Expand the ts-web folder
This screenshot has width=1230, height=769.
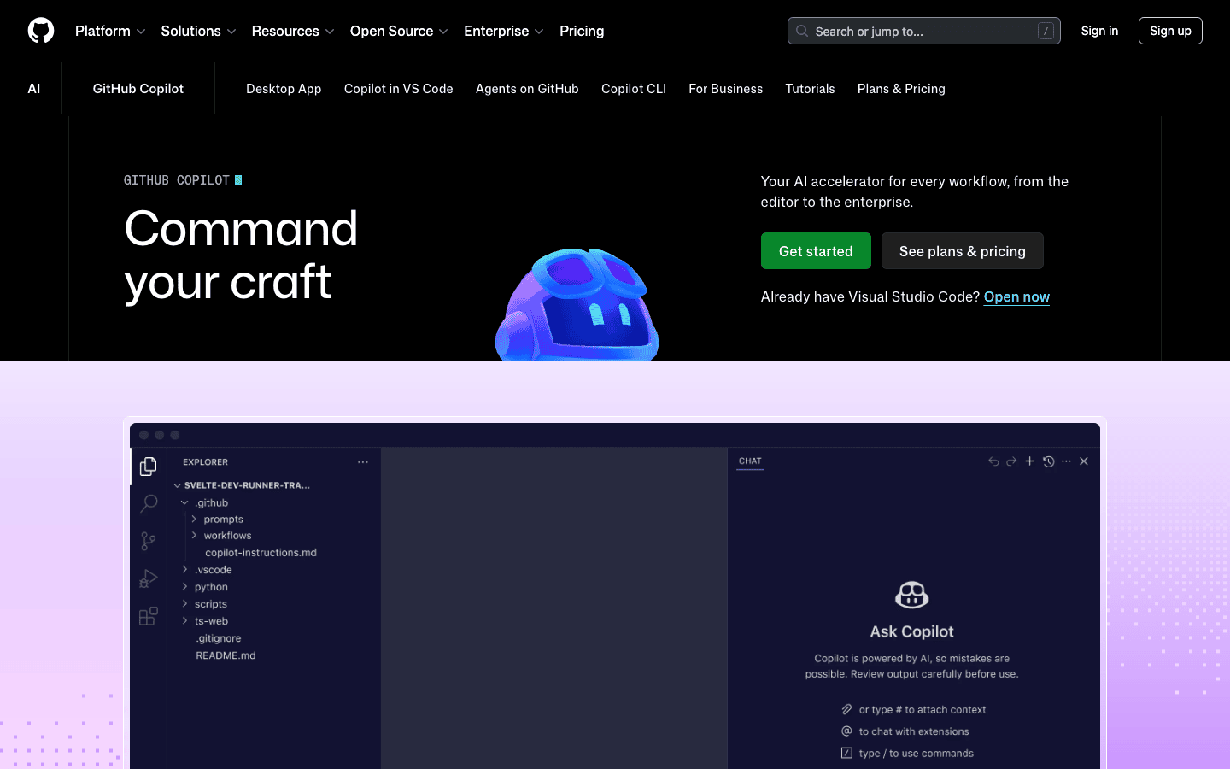pyautogui.click(x=184, y=621)
